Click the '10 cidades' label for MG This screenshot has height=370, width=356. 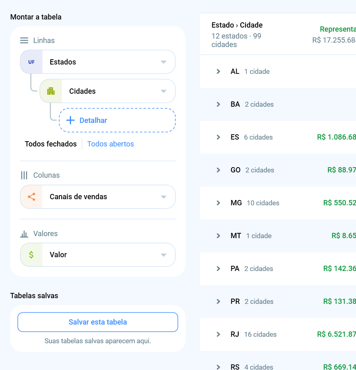click(x=263, y=203)
